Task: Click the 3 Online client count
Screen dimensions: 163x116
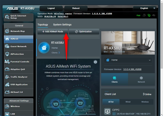Action: tap(147, 94)
